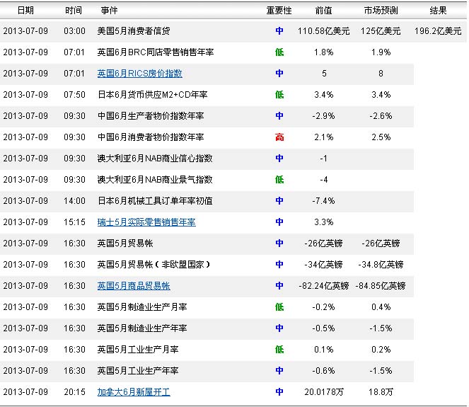The height and width of the screenshot is (407, 469).
Task: Click the 市场预测 column header
Action: 381,11
